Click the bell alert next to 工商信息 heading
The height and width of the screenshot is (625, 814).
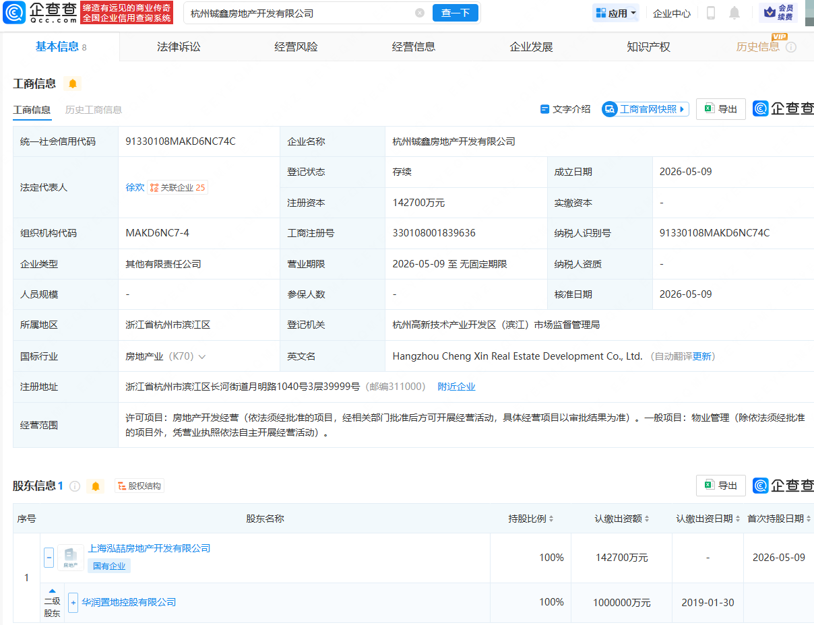tap(73, 84)
